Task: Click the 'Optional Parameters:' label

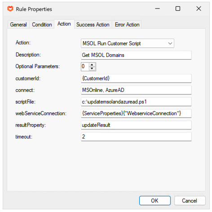Action: point(37,66)
